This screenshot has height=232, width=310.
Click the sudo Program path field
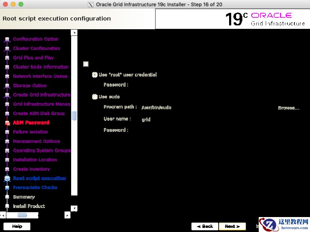207,107
